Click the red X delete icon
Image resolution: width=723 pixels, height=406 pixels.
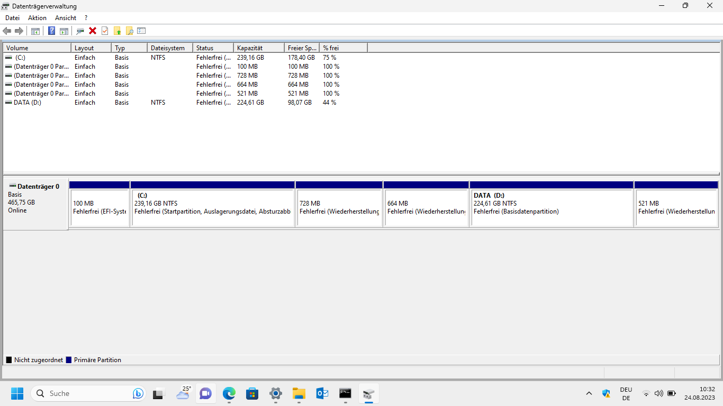93,31
